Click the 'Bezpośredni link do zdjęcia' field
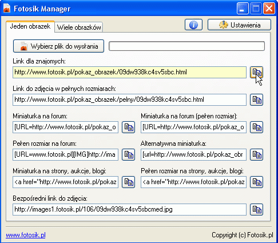Image resolution: width=278 pixels, height=243 pixels. pos(129,209)
